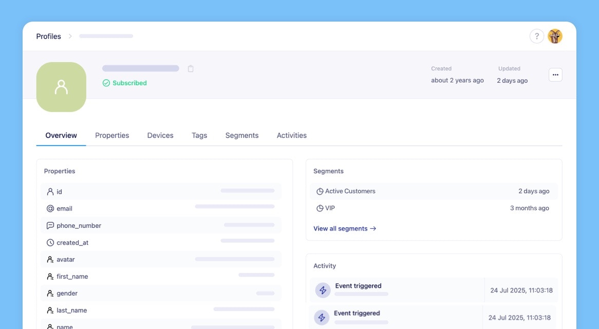
Task: Click the lightning icon on the first Event triggered entry
Action: [322, 290]
